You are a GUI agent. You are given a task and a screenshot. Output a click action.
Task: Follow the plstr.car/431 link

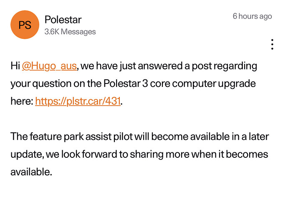tap(78, 101)
